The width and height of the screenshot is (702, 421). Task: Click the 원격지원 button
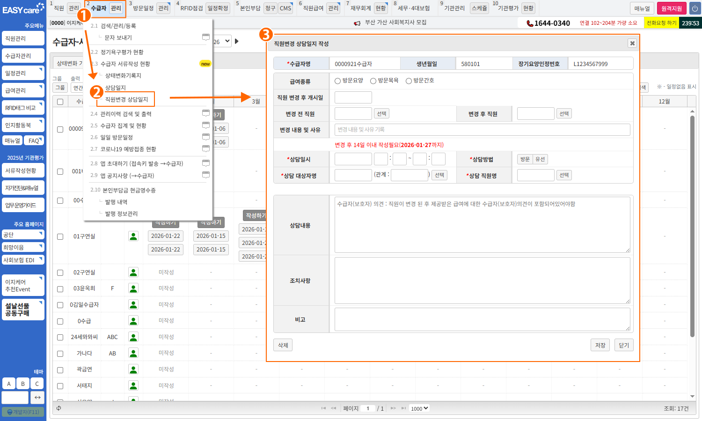point(671,8)
